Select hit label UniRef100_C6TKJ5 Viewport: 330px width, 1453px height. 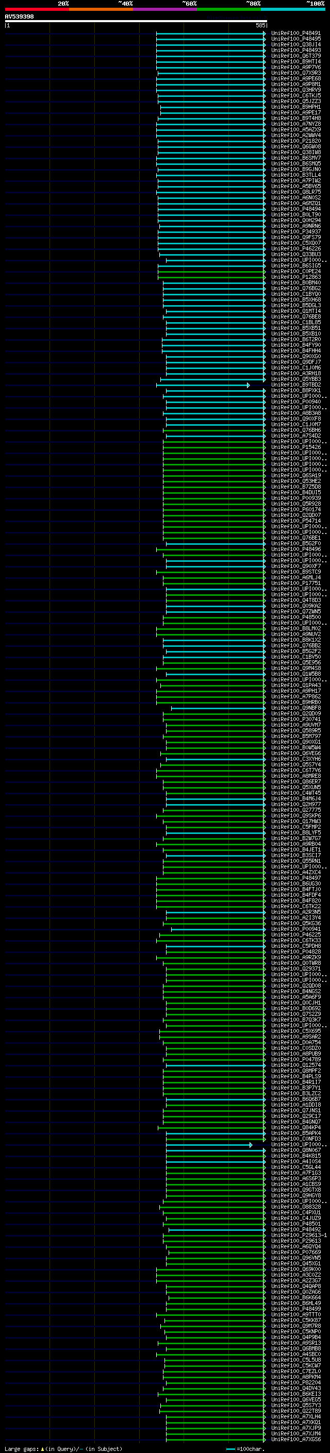[296, 95]
